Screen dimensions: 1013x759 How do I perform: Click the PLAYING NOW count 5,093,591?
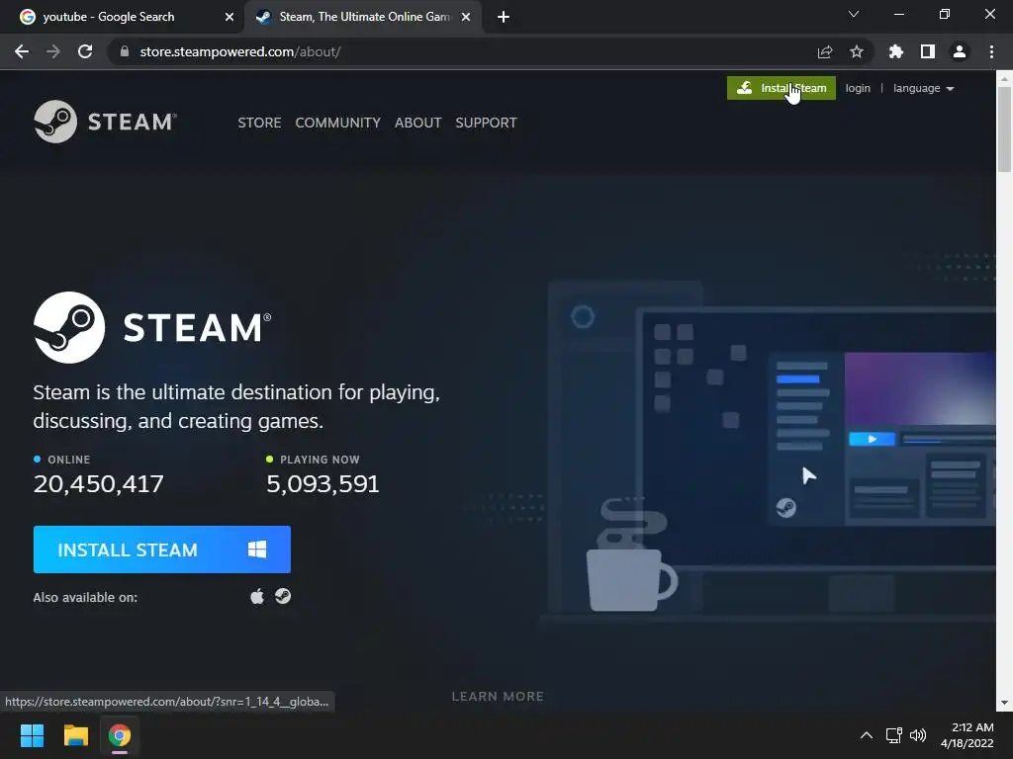tap(323, 483)
